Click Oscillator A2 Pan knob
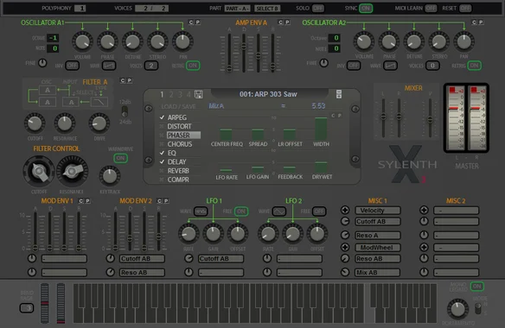The width and height of the screenshot is (505, 328). tap(463, 41)
